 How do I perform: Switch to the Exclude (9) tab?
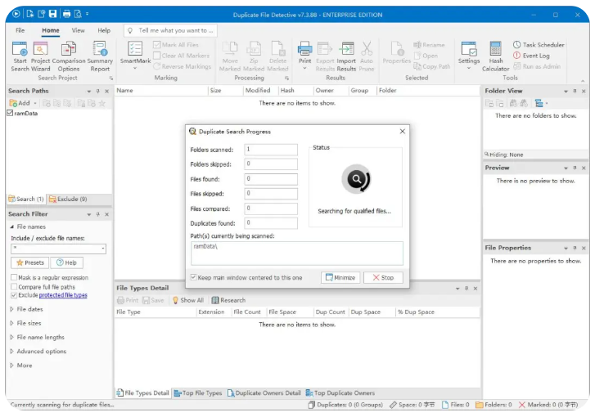pos(68,199)
